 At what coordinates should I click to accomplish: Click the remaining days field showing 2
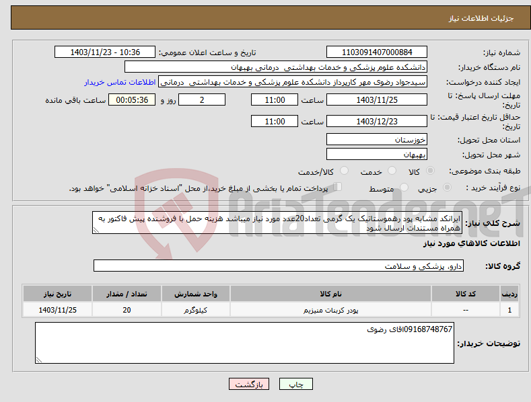(x=202, y=99)
